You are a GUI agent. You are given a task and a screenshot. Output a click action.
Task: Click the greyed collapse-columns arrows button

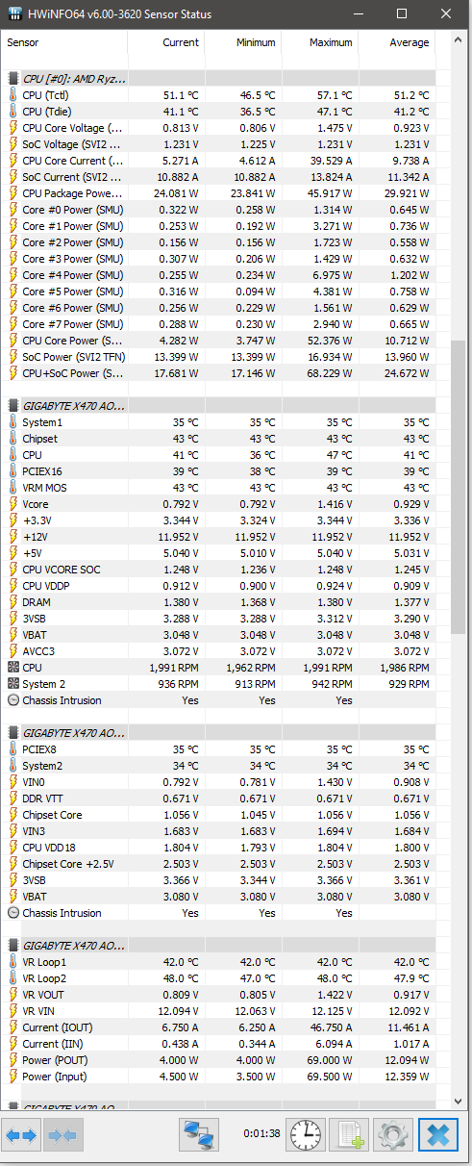[x=62, y=1135]
